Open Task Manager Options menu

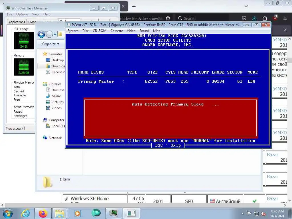click(22, 14)
